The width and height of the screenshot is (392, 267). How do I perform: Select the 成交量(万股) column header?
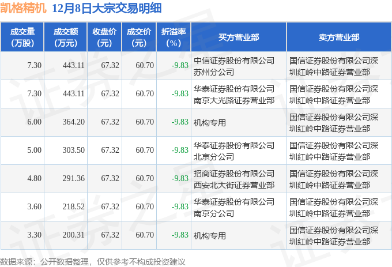[22, 37]
